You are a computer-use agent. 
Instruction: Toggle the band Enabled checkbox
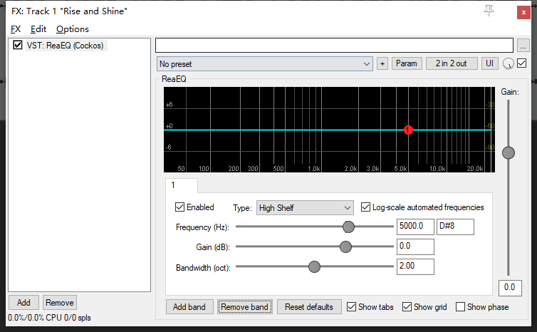coord(179,207)
